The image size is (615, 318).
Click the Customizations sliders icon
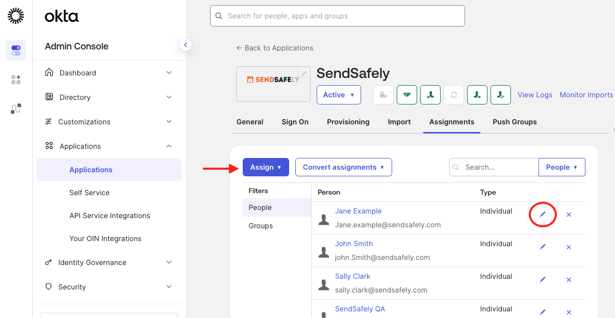(48, 121)
